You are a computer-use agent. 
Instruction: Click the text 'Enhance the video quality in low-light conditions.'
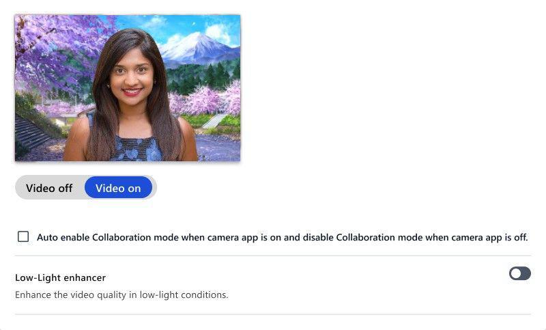121,294
